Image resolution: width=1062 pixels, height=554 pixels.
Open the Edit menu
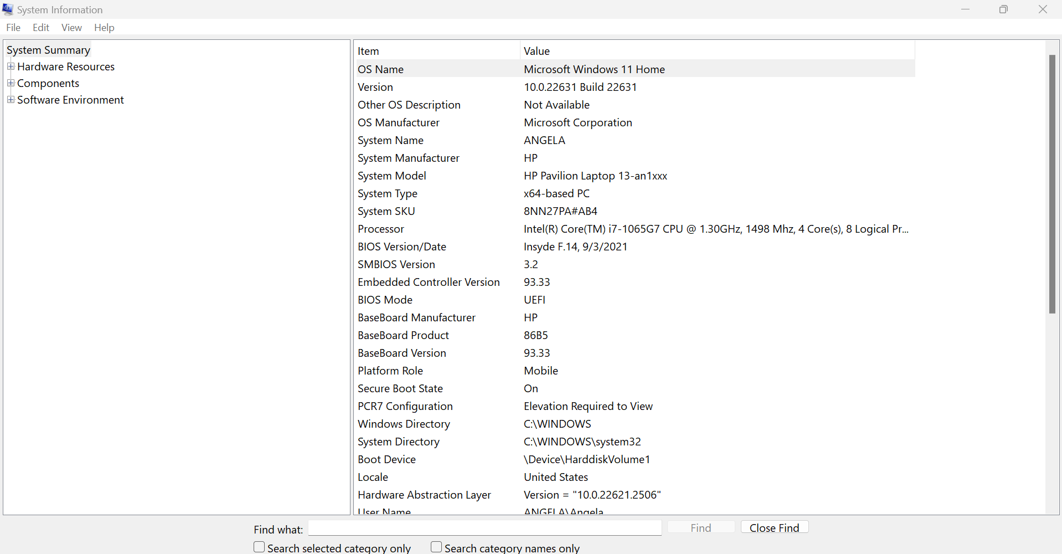(x=41, y=28)
